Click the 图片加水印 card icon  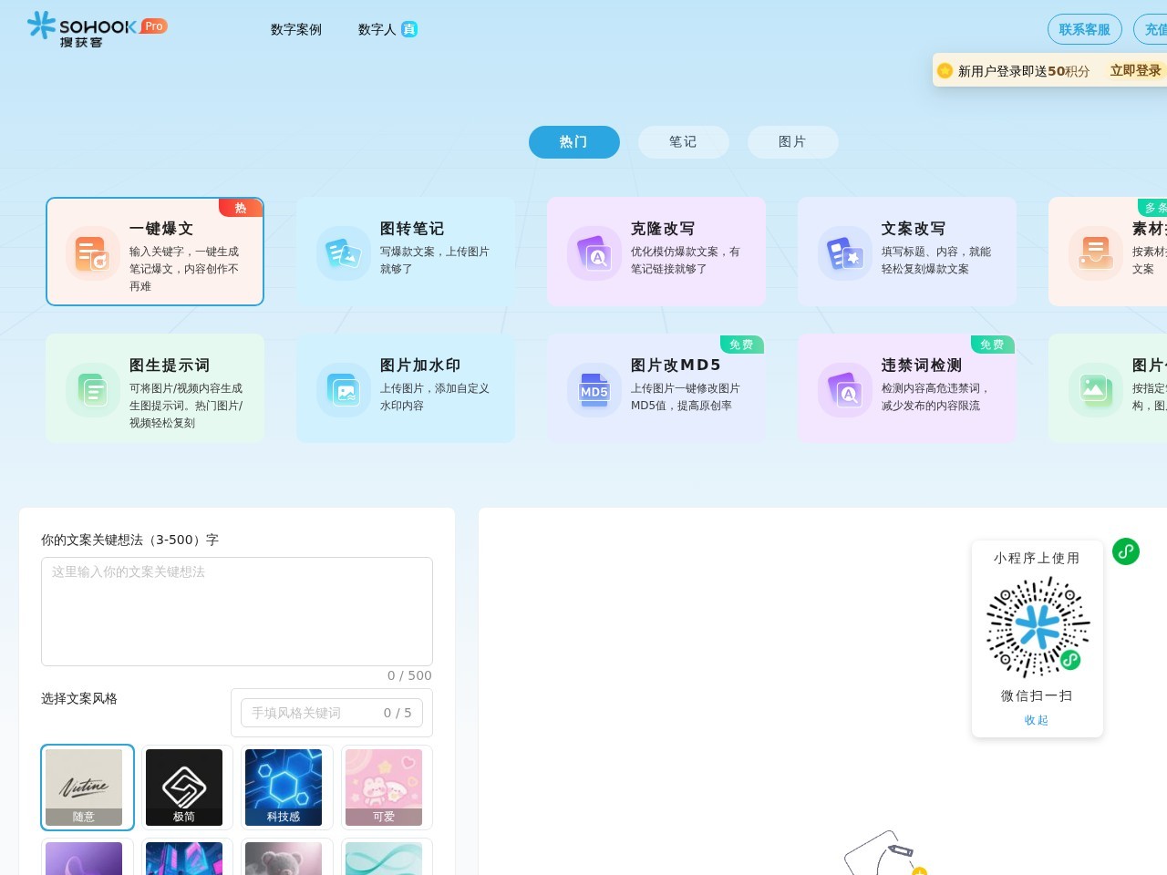[344, 390]
